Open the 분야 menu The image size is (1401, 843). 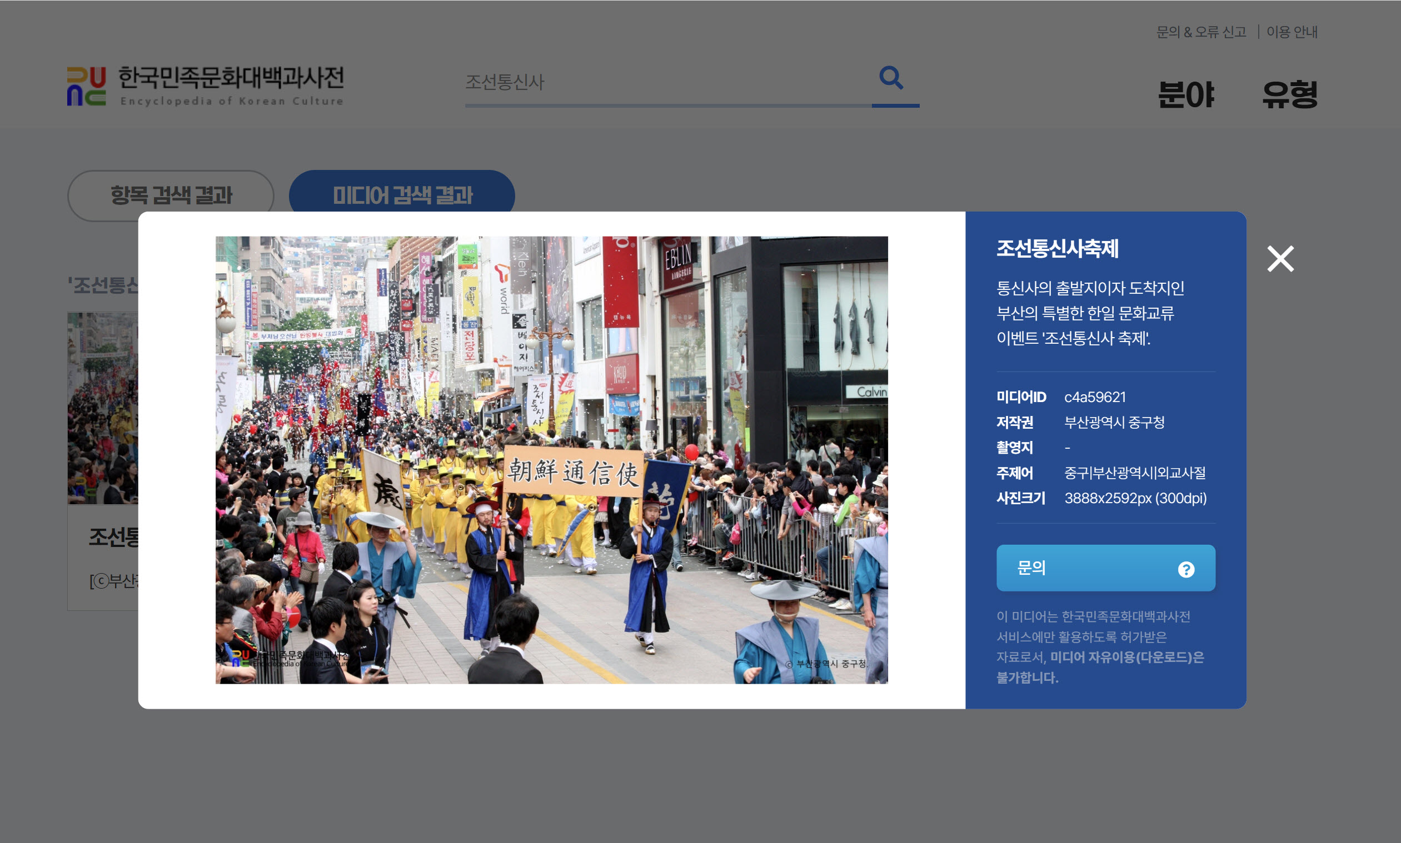(x=1186, y=94)
